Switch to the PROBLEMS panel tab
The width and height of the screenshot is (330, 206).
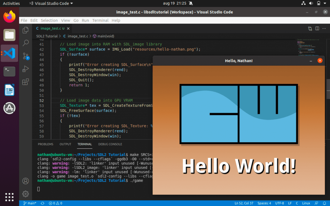(x=45, y=144)
